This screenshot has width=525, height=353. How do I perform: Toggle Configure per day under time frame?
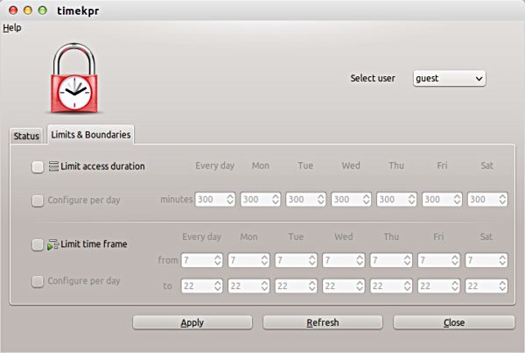coord(38,281)
